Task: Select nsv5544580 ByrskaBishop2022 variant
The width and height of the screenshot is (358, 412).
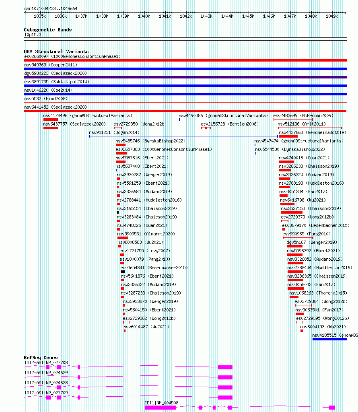Action: 290,149
